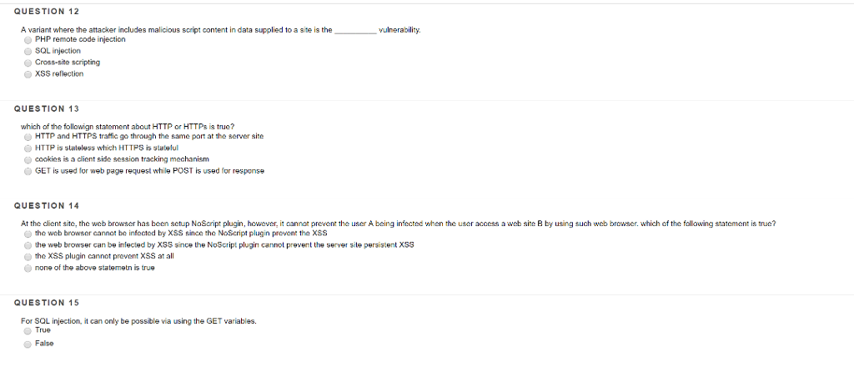
Task: Select 'PHP remote code injection' radio button
Action: (28, 39)
